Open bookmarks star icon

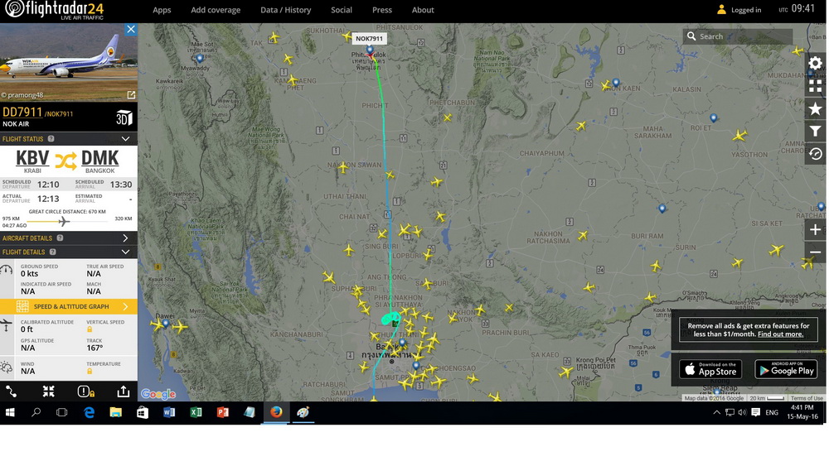point(815,108)
